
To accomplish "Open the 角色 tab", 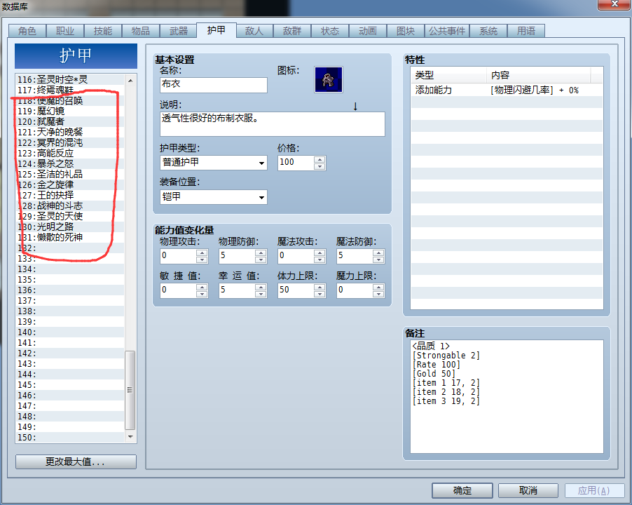I will pyautogui.click(x=27, y=31).
